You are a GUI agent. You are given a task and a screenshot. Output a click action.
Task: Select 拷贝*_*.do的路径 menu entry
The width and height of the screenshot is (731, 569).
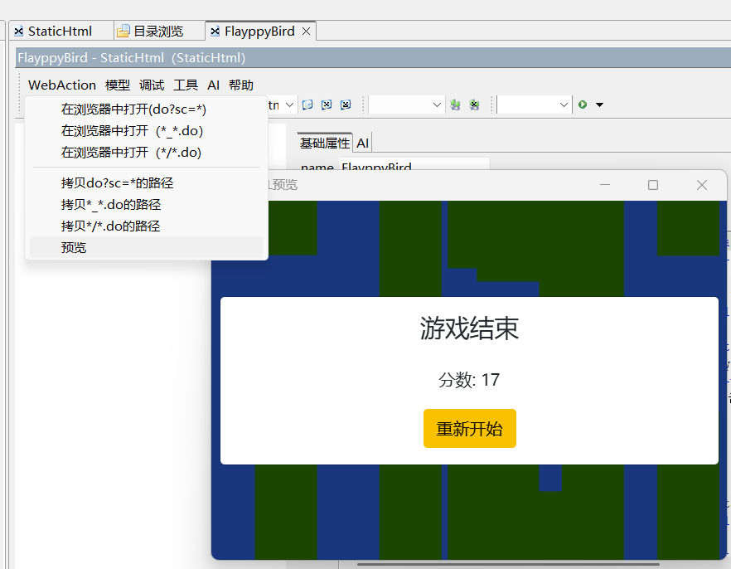146,204
